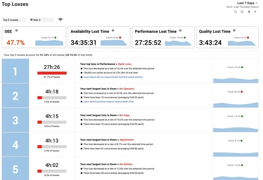
Task: Open the SIC improvement tool link
Action: pos(114,77)
